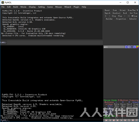This screenshot has width=139, height=122.
Task: Open the Plugin menu
Action: click(x=76, y=7)
